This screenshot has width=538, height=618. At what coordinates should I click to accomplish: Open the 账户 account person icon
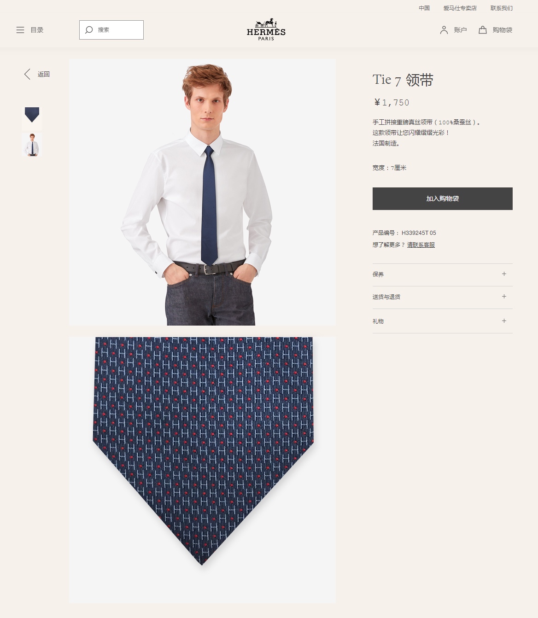click(444, 30)
